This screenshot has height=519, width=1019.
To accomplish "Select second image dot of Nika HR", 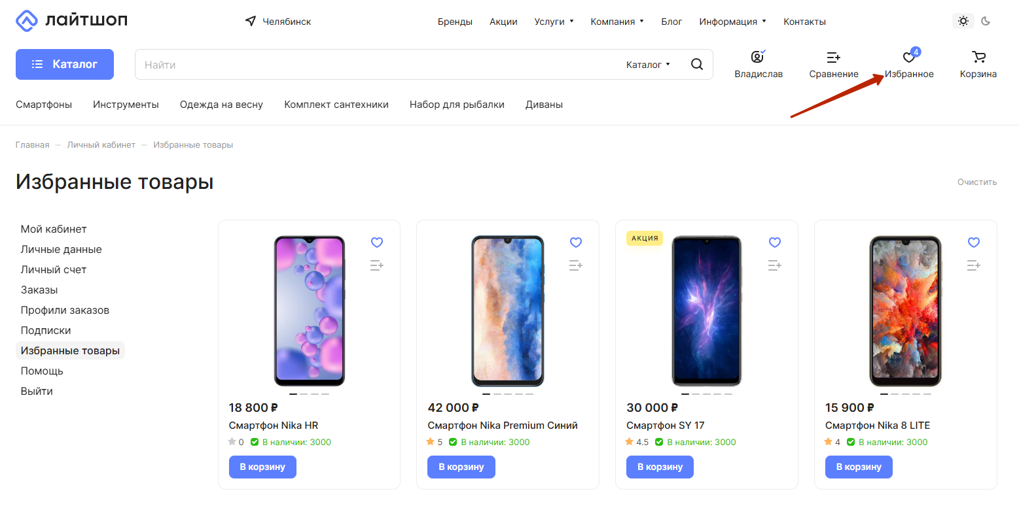I will point(304,394).
